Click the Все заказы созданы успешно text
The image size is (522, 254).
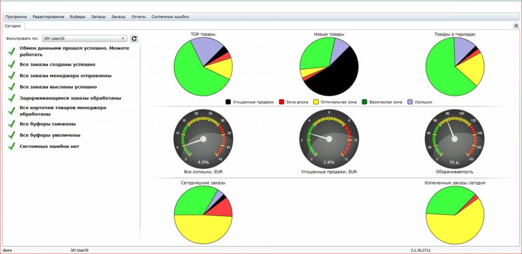pos(58,65)
